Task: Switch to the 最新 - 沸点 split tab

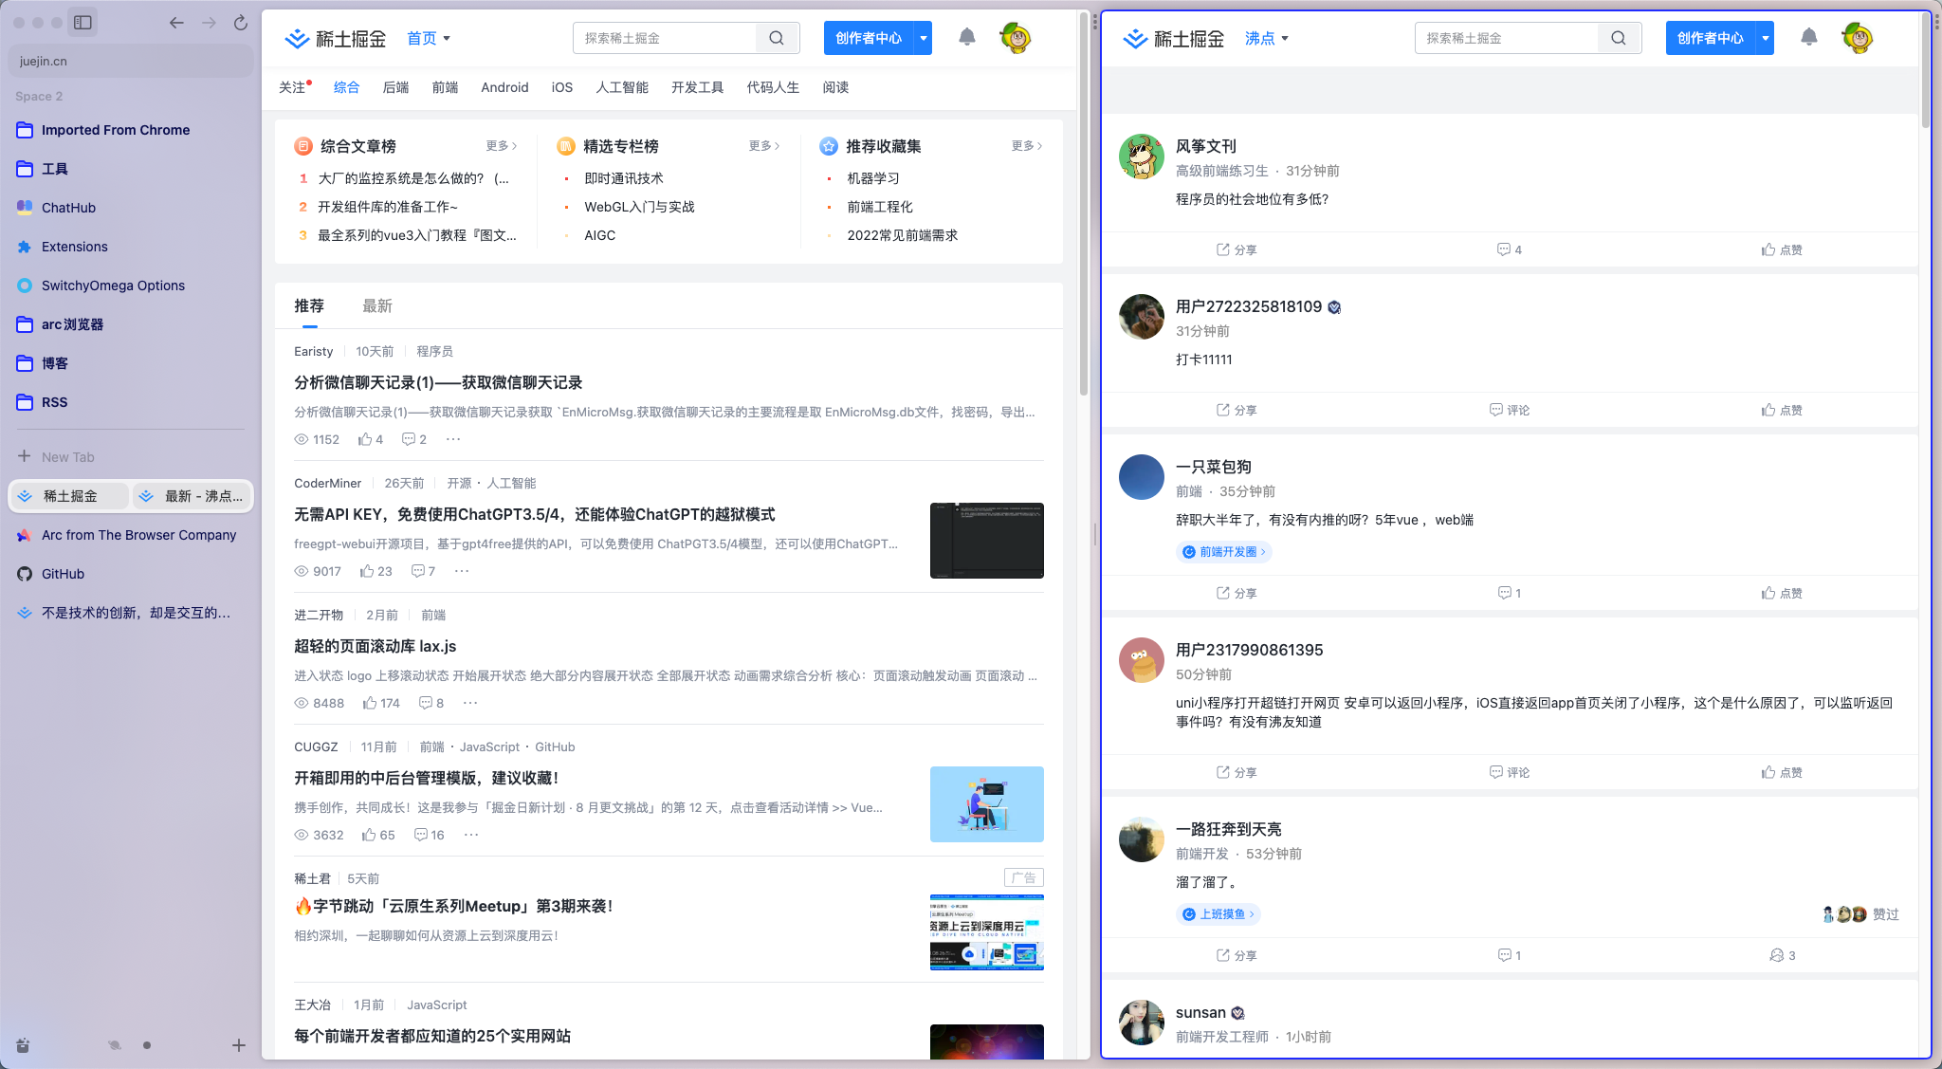Action: pyautogui.click(x=192, y=496)
